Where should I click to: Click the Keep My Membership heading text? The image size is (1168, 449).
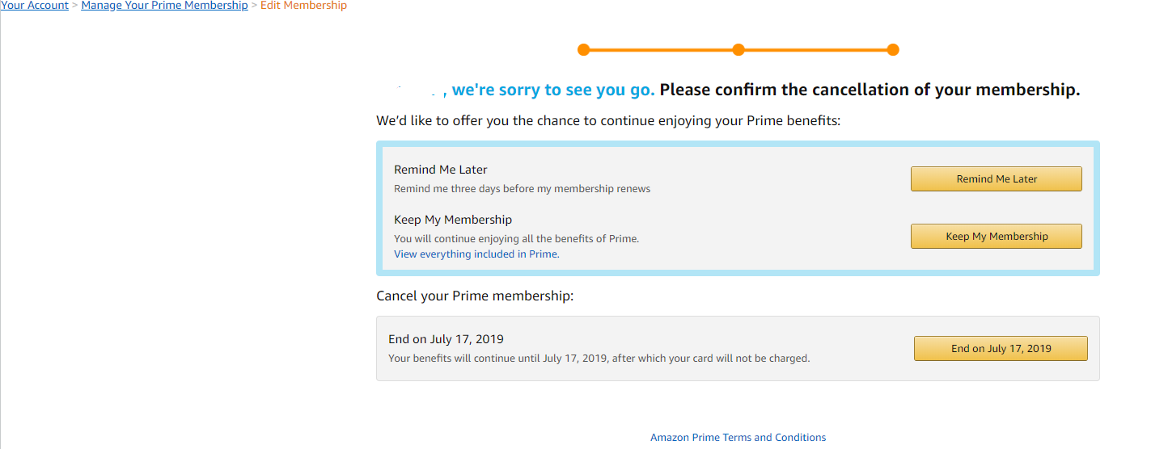[x=452, y=220]
